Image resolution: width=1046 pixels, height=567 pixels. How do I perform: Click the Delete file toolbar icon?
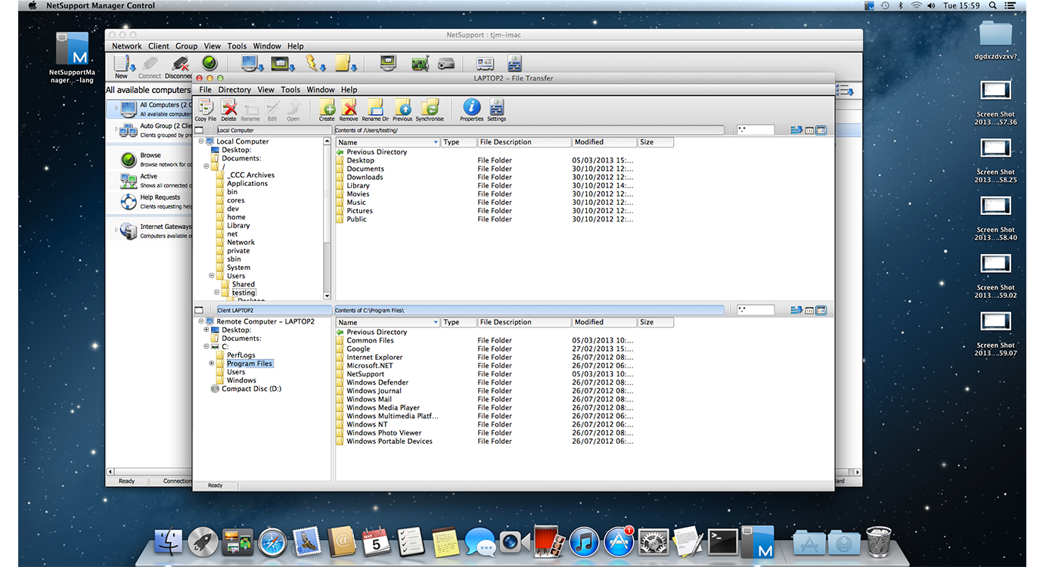pyautogui.click(x=228, y=109)
